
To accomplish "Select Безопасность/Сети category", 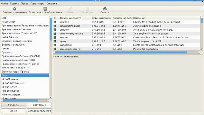I will 25,45.
